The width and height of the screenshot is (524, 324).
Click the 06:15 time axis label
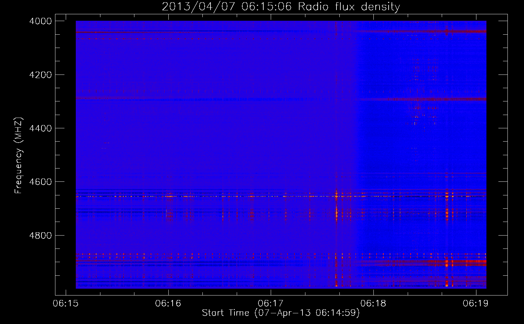pos(66,304)
